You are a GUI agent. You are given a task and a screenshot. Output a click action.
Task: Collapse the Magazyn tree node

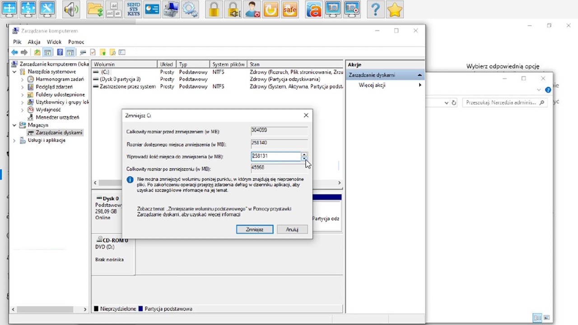(14, 125)
